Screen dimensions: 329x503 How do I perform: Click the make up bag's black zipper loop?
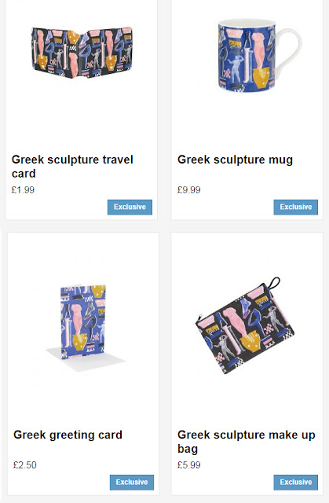click(274, 283)
